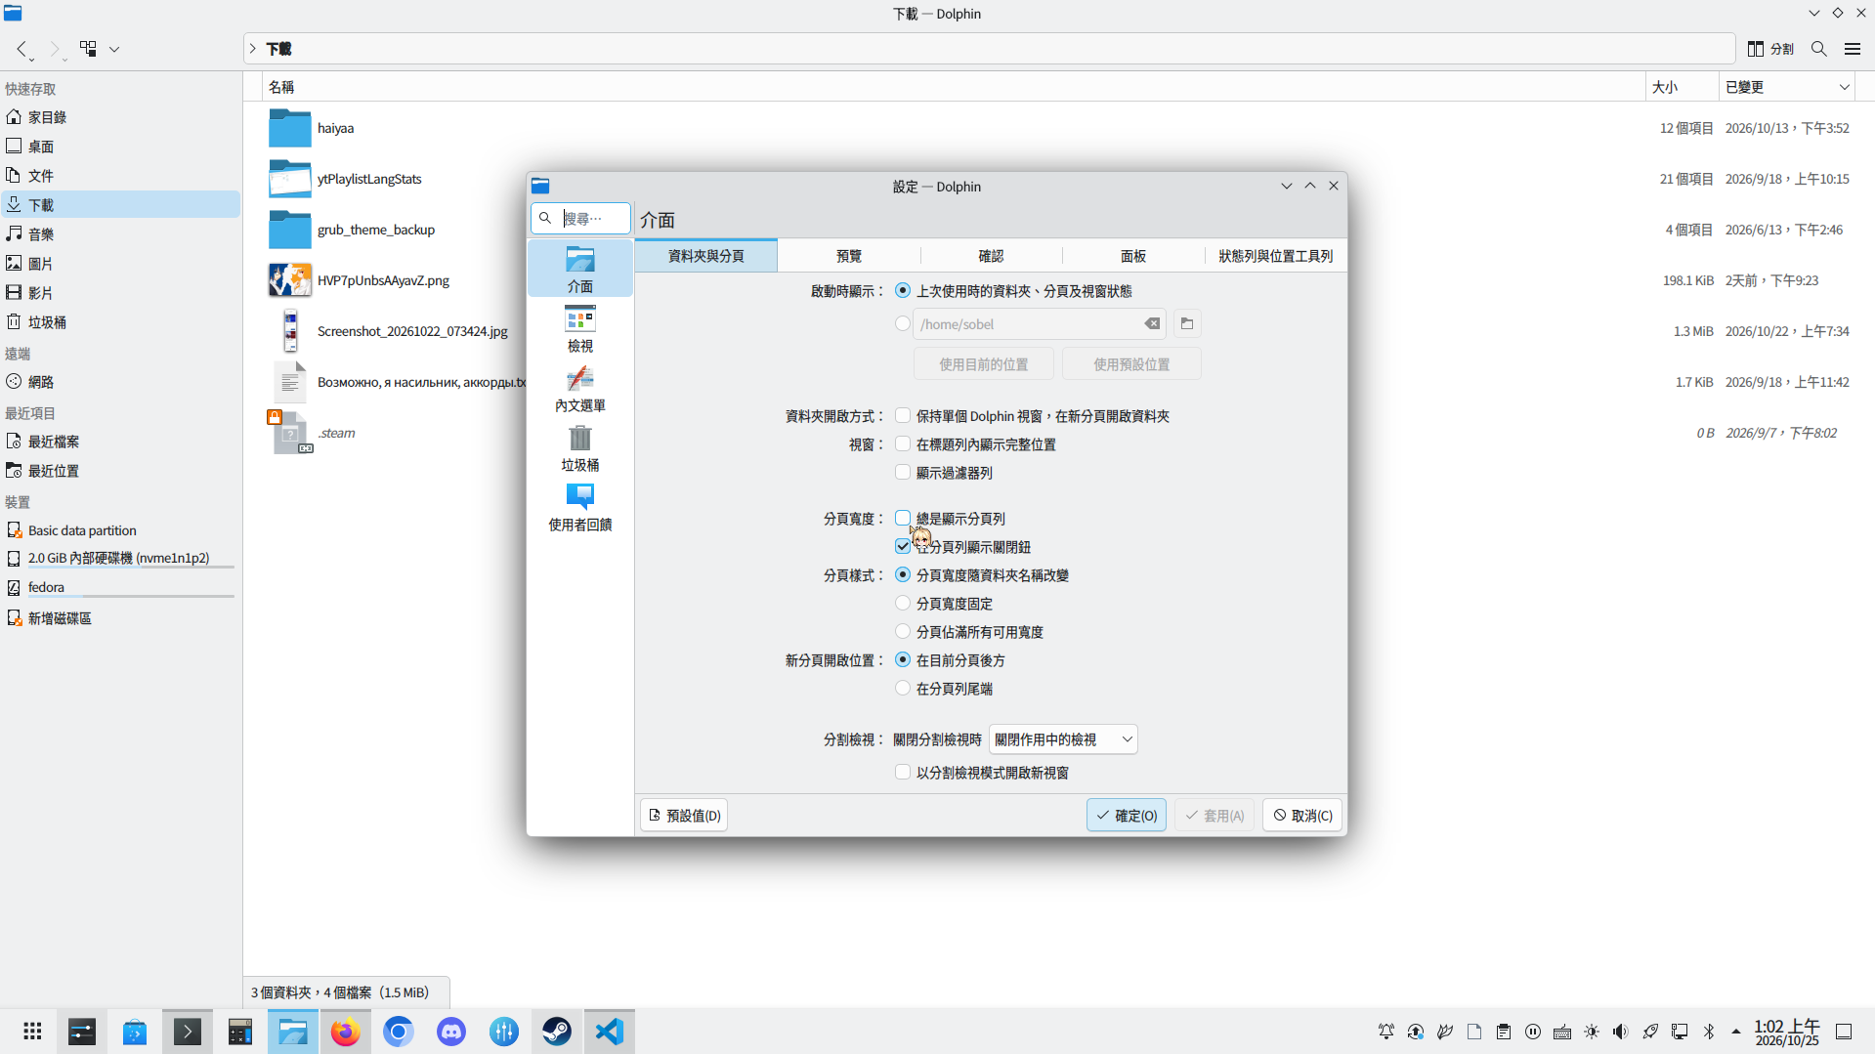Check 以分割檢視模式開啟新視窗

point(903,773)
